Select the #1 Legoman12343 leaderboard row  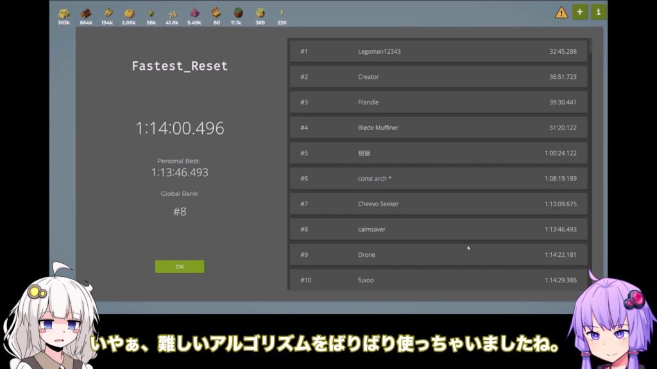(438, 51)
